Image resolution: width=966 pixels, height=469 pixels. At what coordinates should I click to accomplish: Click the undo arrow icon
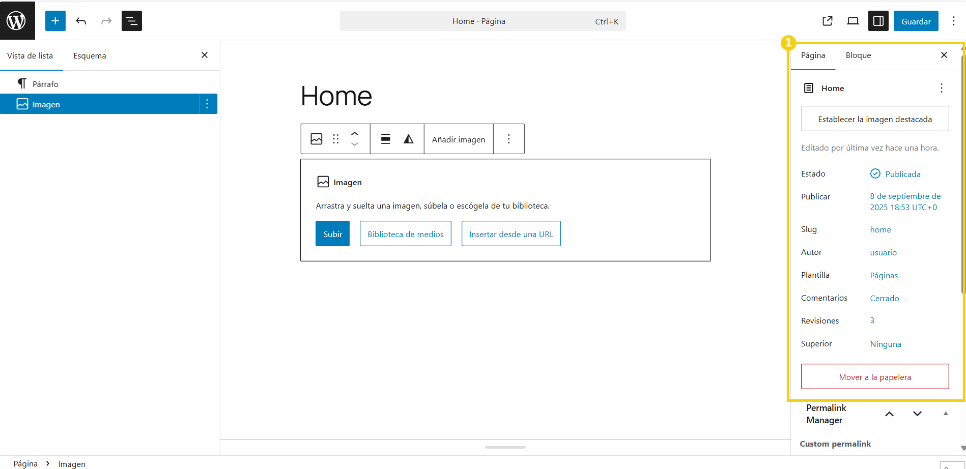click(81, 21)
